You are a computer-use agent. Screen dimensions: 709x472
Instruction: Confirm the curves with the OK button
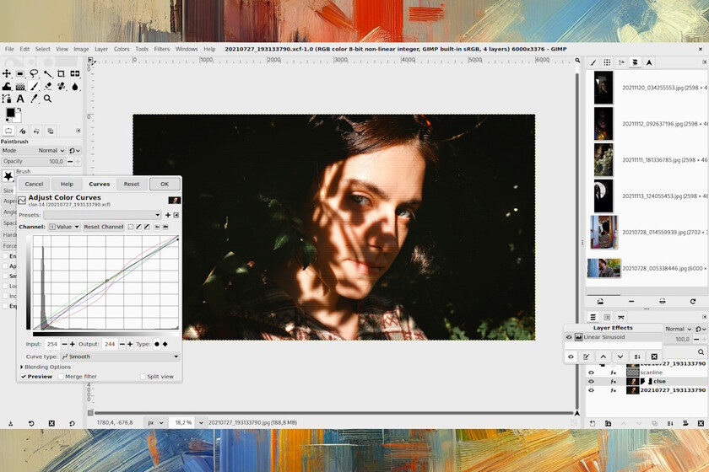coord(165,184)
